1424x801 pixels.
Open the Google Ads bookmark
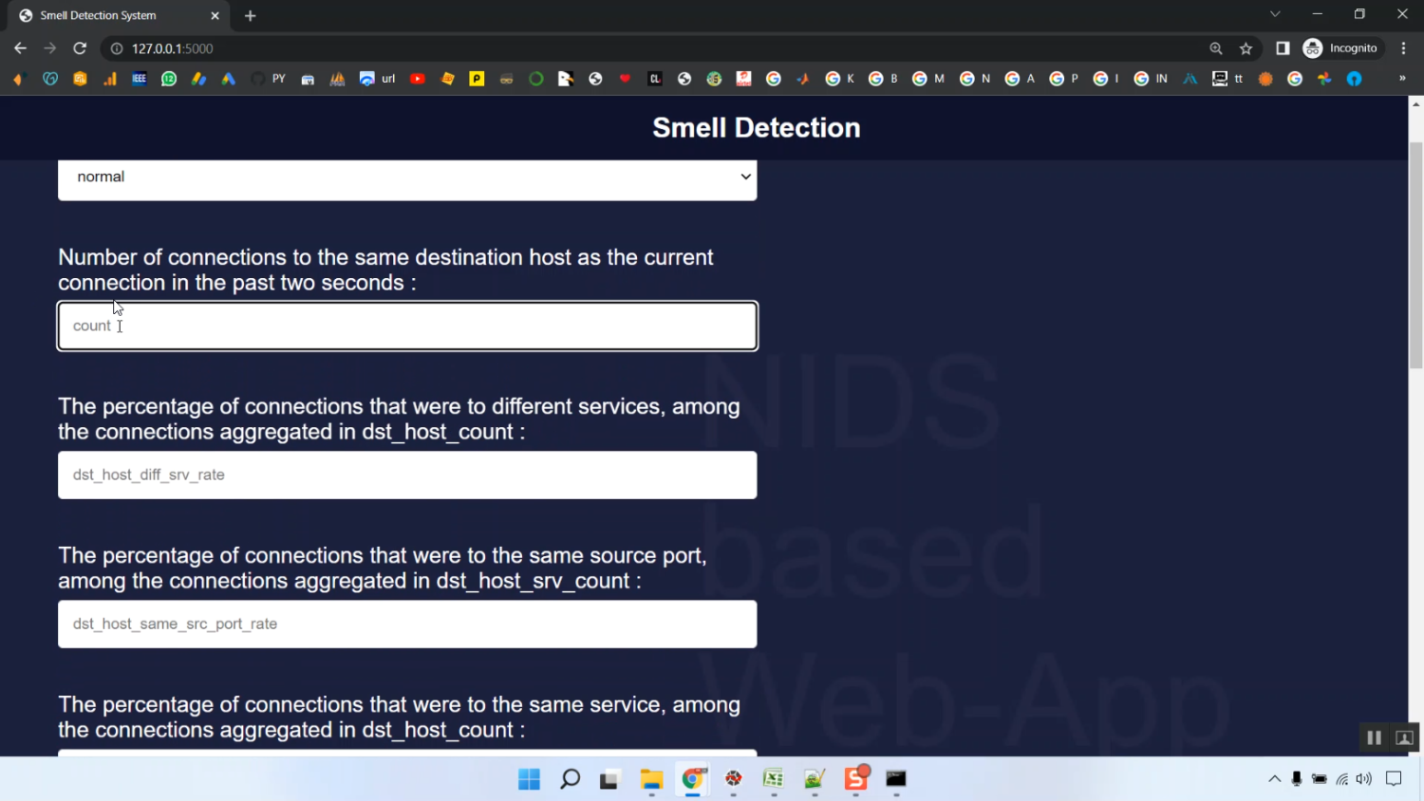click(x=228, y=79)
